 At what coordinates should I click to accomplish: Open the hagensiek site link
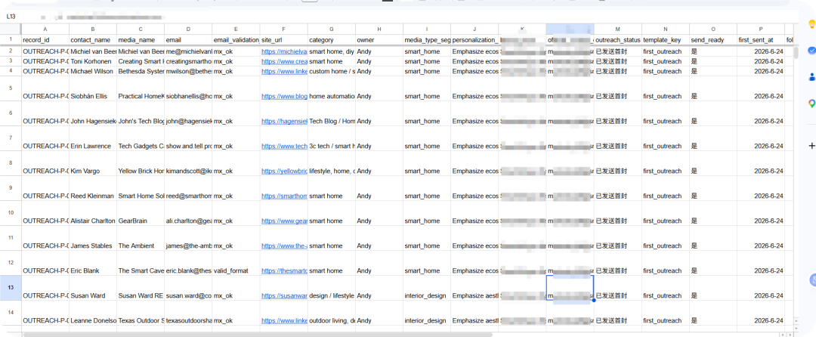tap(284, 121)
